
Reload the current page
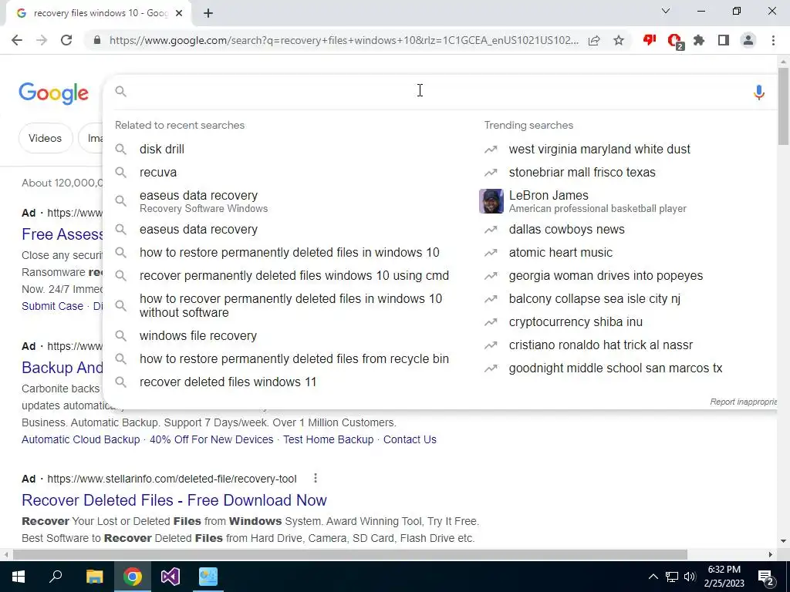tap(66, 40)
